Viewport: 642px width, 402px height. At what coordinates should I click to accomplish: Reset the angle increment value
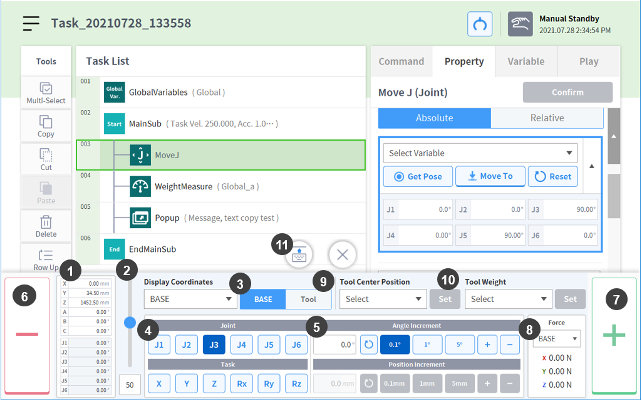(369, 344)
